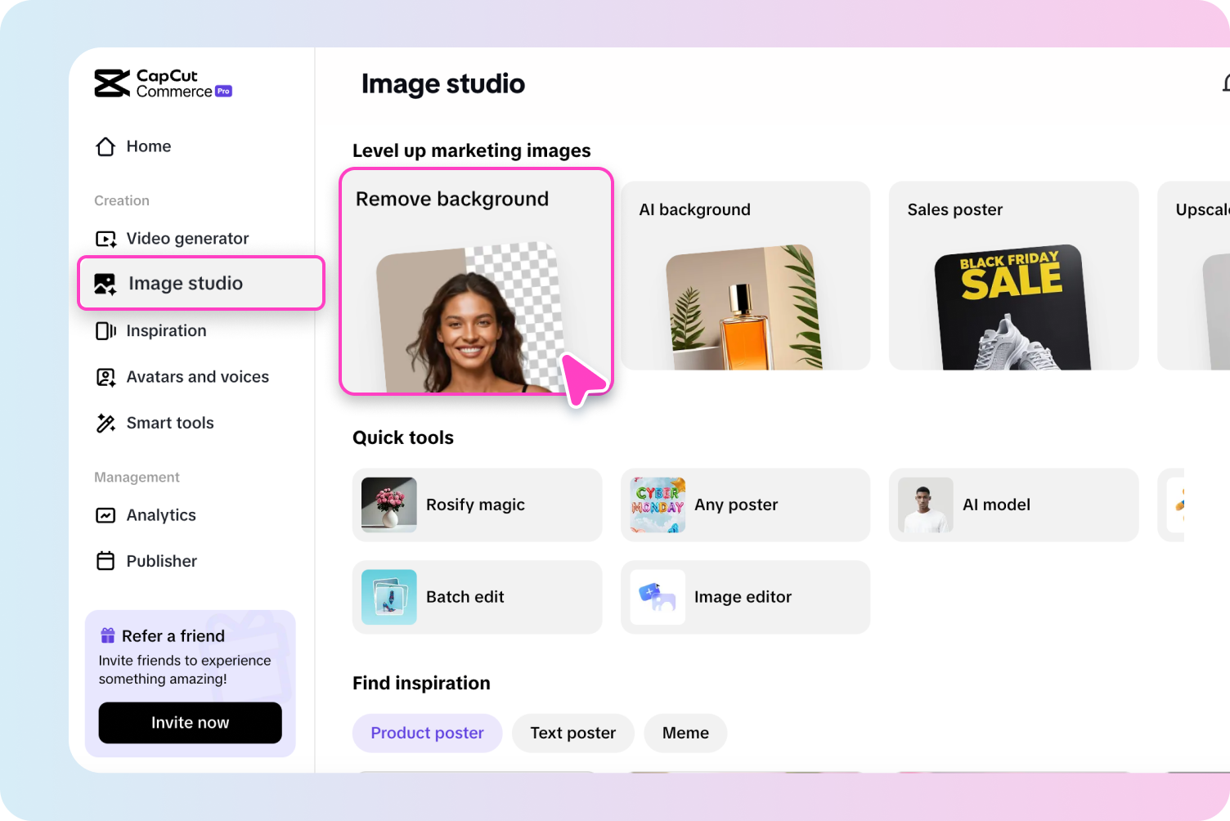Select the Product poster filter chip
Viewport: 1230px width, 821px height.
pos(427,733)
